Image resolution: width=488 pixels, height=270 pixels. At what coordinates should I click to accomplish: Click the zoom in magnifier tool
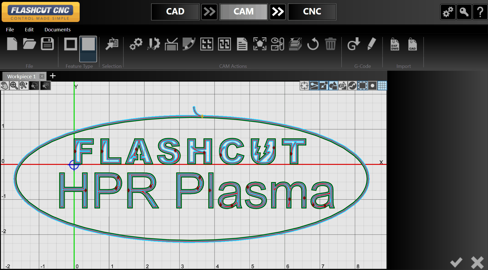[x=14, y=86]
